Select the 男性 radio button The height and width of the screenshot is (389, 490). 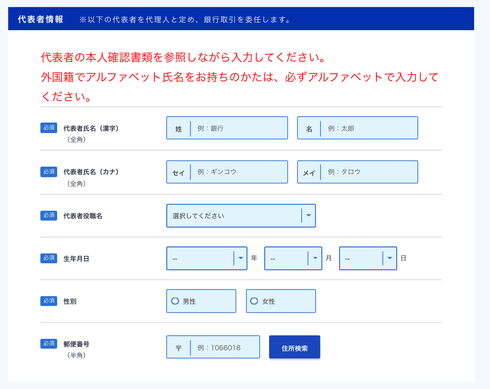click(x=175, y=301)
